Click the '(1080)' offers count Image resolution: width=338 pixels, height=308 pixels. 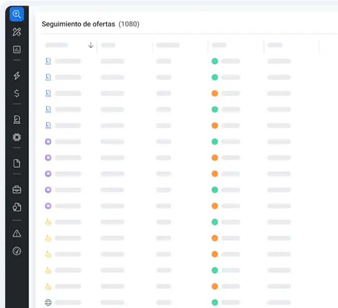pos(129,24)
